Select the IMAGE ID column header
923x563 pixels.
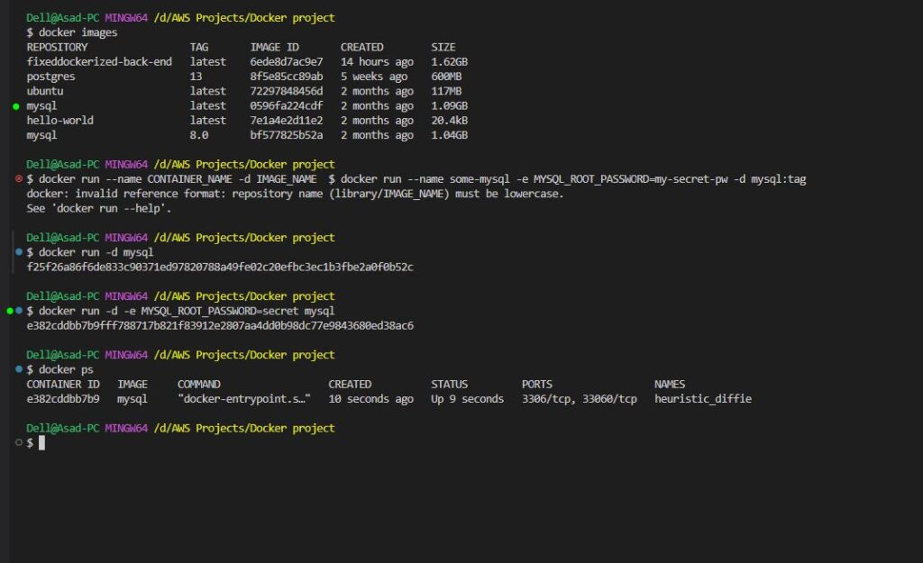(274, 47)
